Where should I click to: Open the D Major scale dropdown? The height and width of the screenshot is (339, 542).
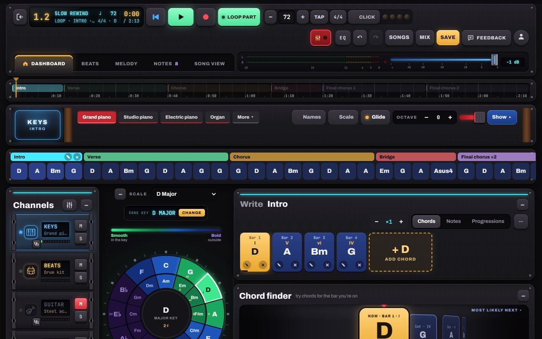tap(184, 194)
